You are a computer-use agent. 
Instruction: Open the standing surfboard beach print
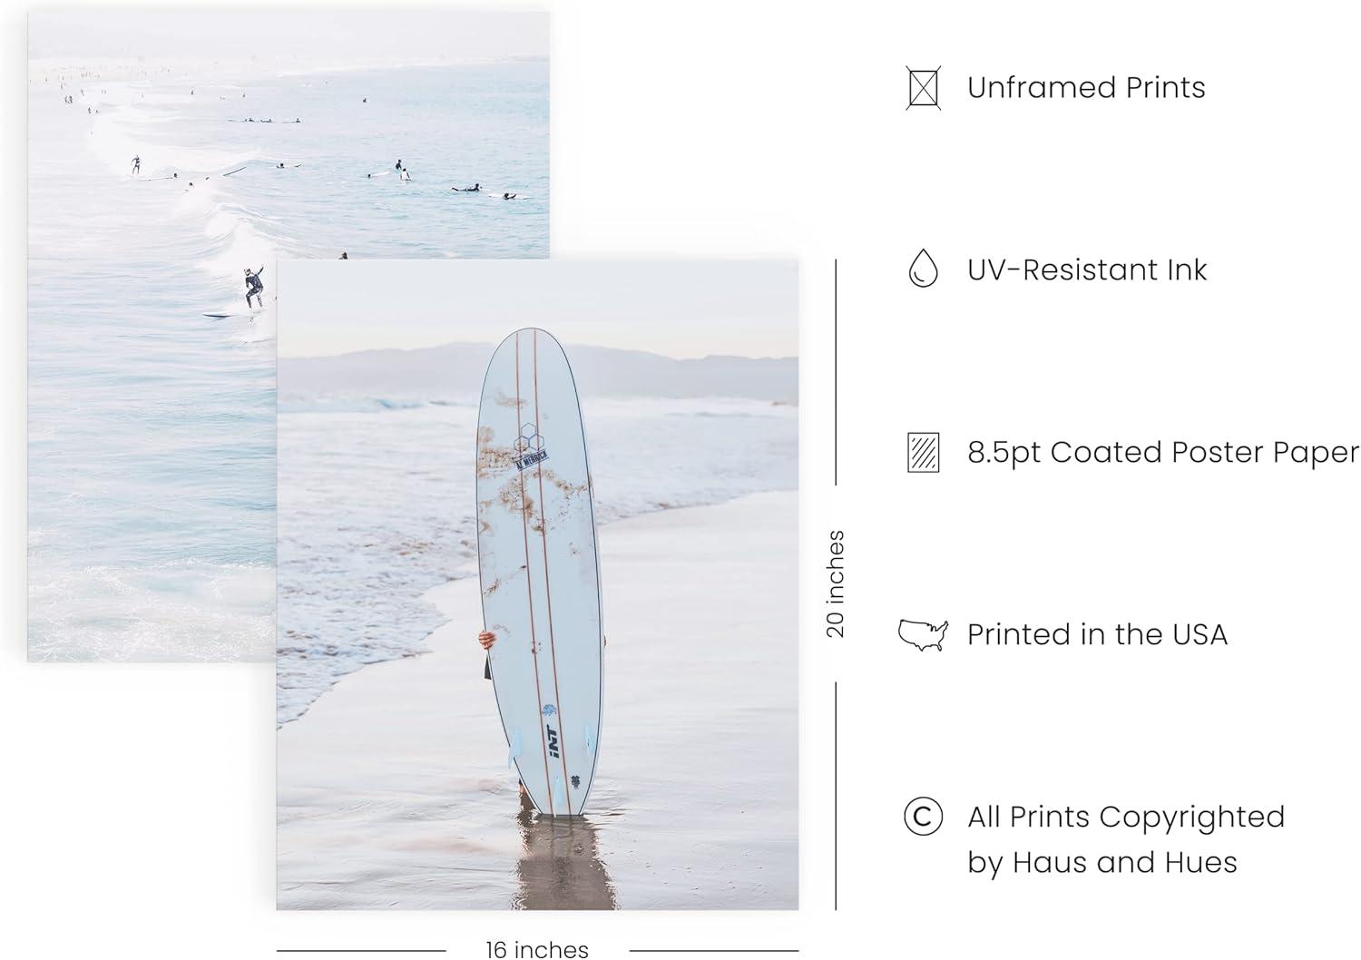tap(537, 584)
